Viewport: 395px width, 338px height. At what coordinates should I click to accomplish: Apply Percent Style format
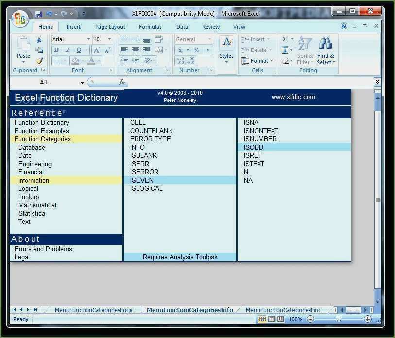(x=196, y=50)
